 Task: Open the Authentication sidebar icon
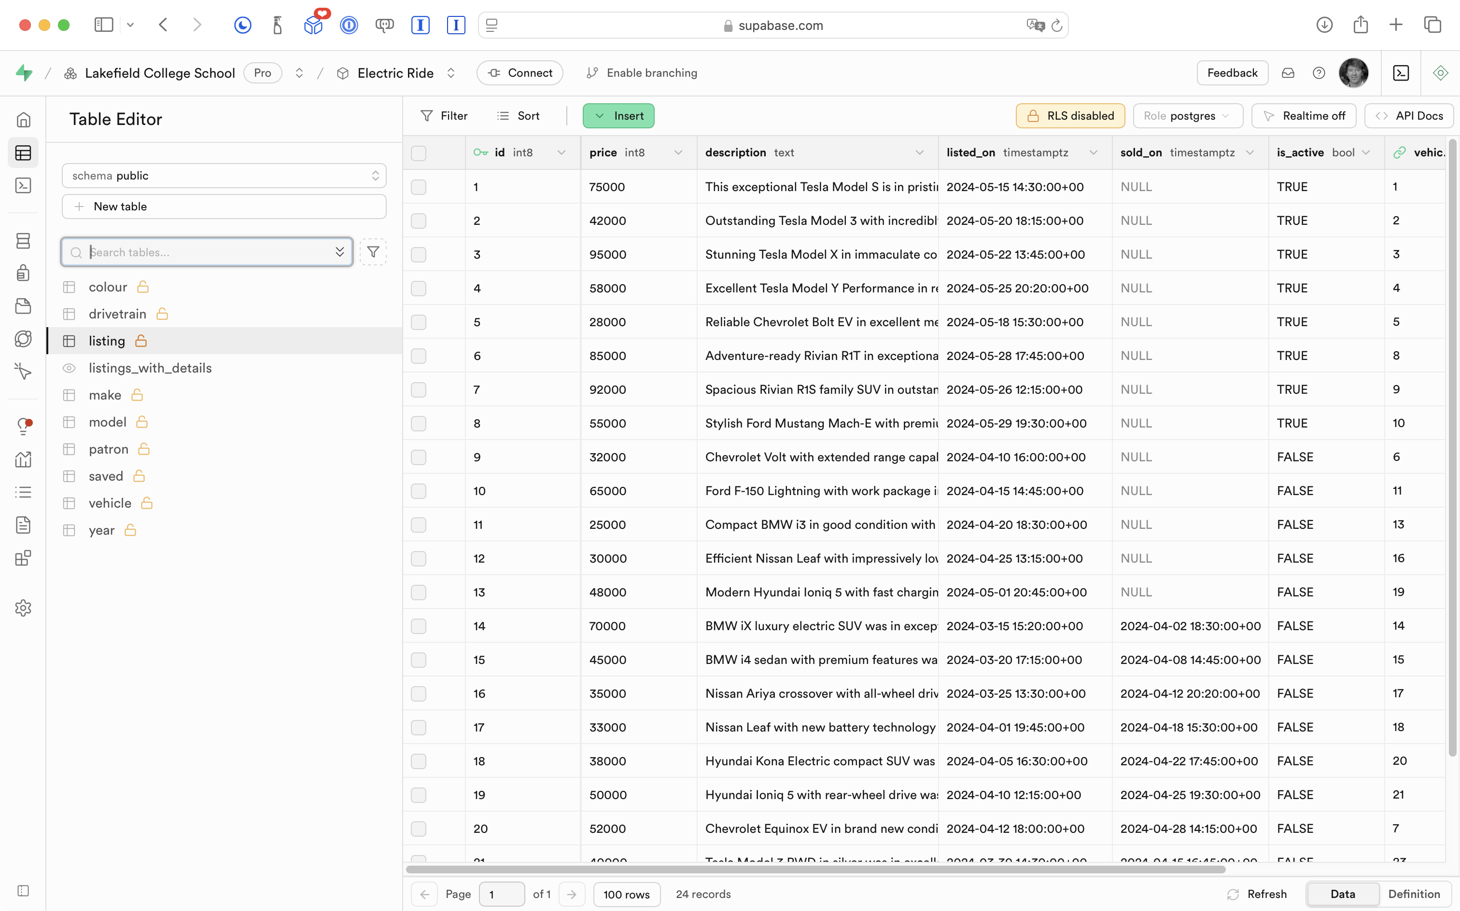[x=23, y=273]
